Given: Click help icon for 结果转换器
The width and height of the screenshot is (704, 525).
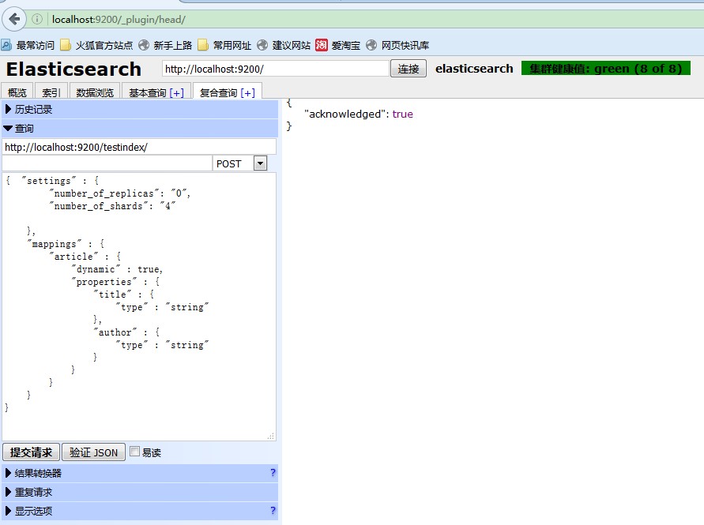Looking at the screenshot, I should (273, 472).
